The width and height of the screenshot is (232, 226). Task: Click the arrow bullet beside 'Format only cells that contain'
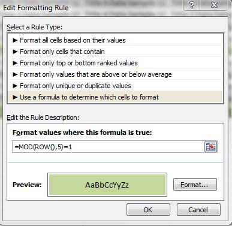[15, 52]
